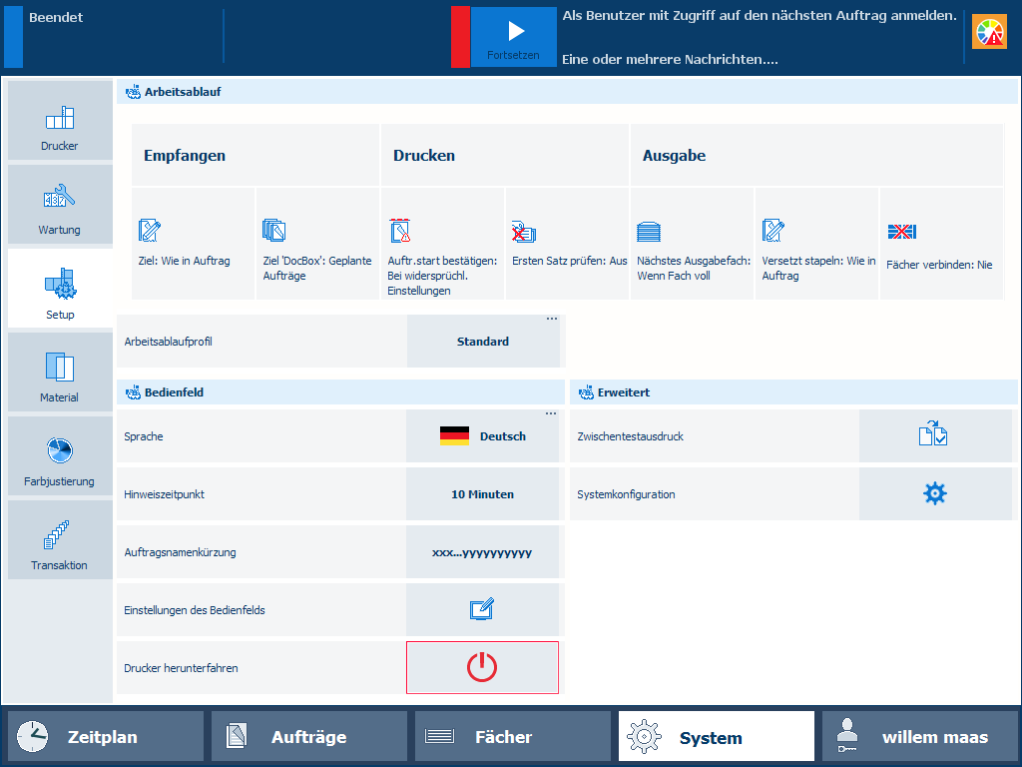Change Auftragsnamenkürzung xxx...yyyyyyyyyy value
Screen dimensions: 1022x767
coord(482,552)
